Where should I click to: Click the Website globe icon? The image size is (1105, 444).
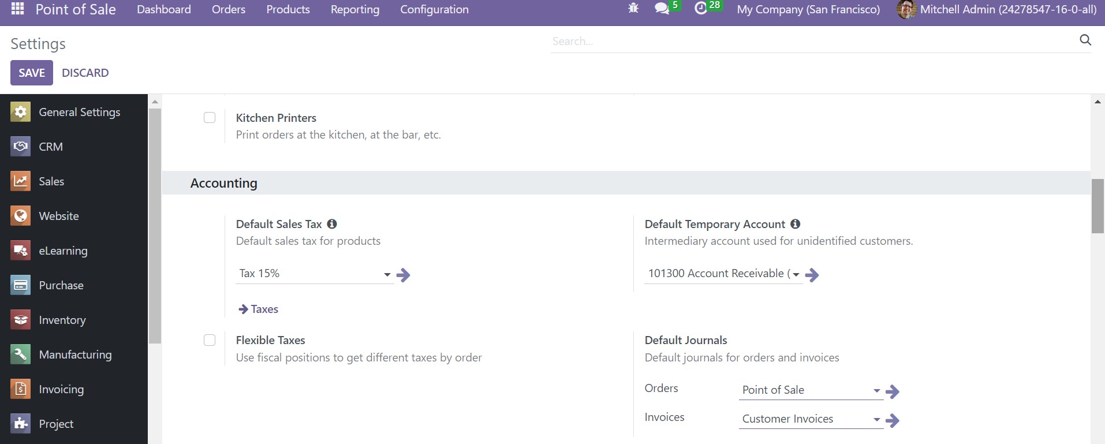coord(20,216)
